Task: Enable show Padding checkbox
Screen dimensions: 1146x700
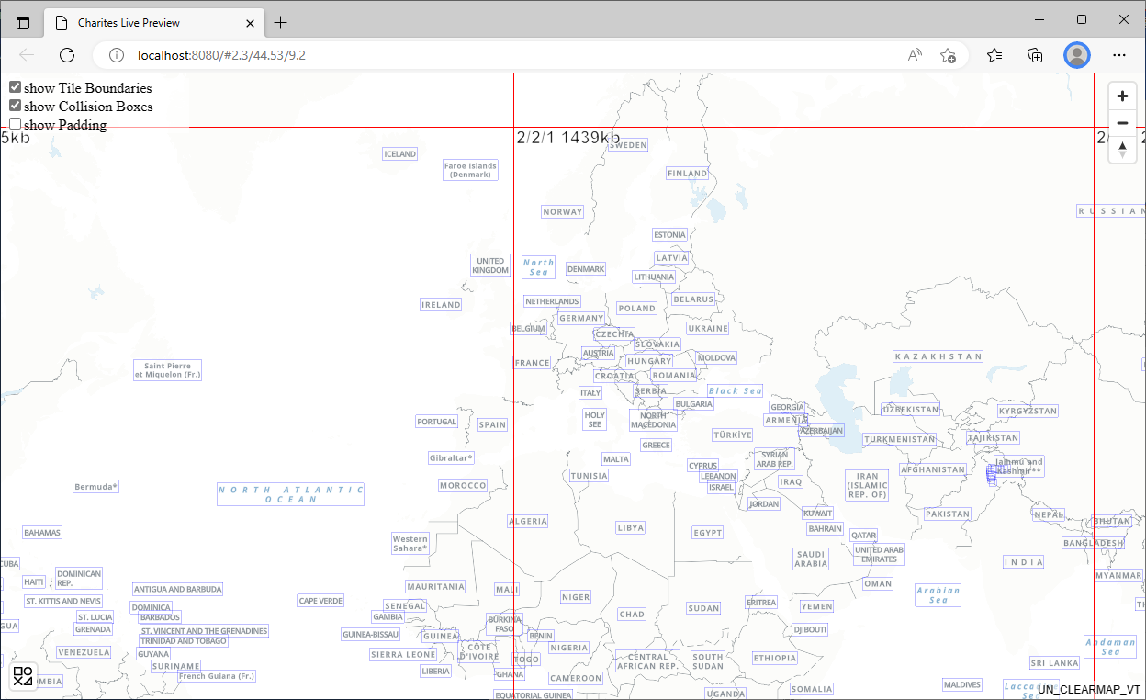Action: 16,124
